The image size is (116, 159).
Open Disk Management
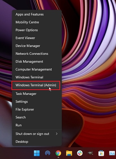37,61
